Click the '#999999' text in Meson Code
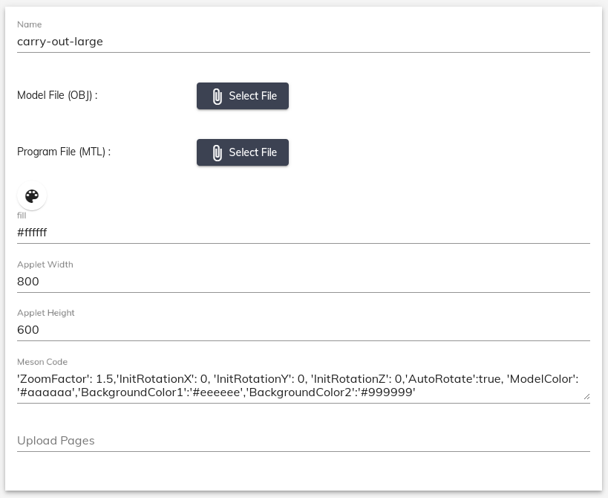The height and width of the screenshot is (498, 608). pyautogui.click(x=388, y=392)
